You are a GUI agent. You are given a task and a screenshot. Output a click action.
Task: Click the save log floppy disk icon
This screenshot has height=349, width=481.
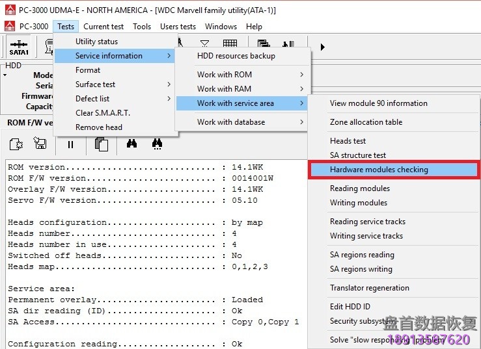40,144
